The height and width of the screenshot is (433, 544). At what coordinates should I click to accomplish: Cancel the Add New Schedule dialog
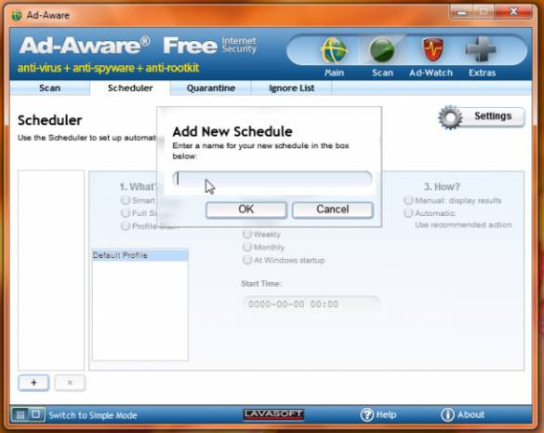(333, 210)
